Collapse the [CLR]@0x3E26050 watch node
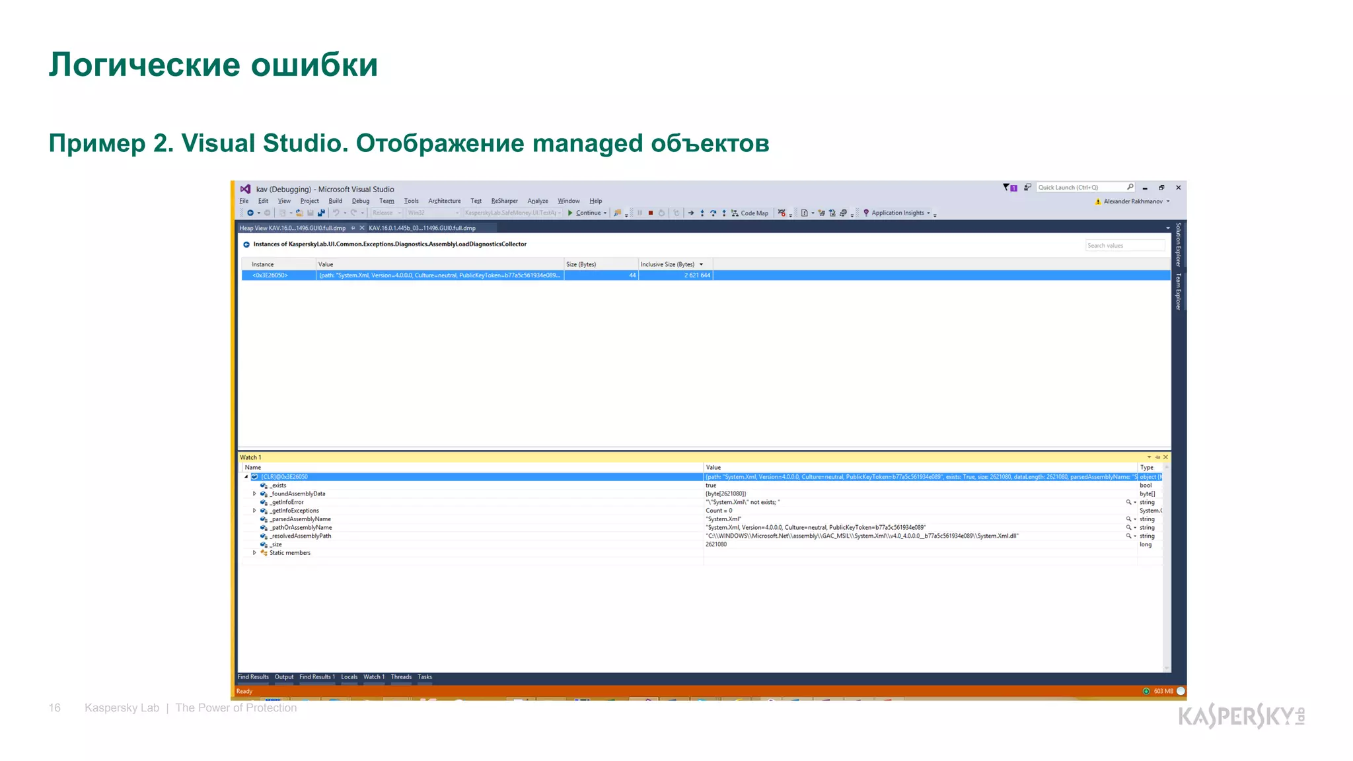Image resolution: width=1353 pixels, height=761 pixels. (246, 477)
